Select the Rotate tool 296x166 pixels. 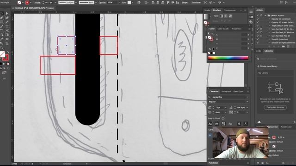(x=2, y=30)
